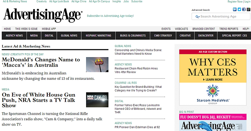Select the CMO STRATEGY tab
Screen dimensions: 251x131
pyautogui.click(x=163, y=36)
